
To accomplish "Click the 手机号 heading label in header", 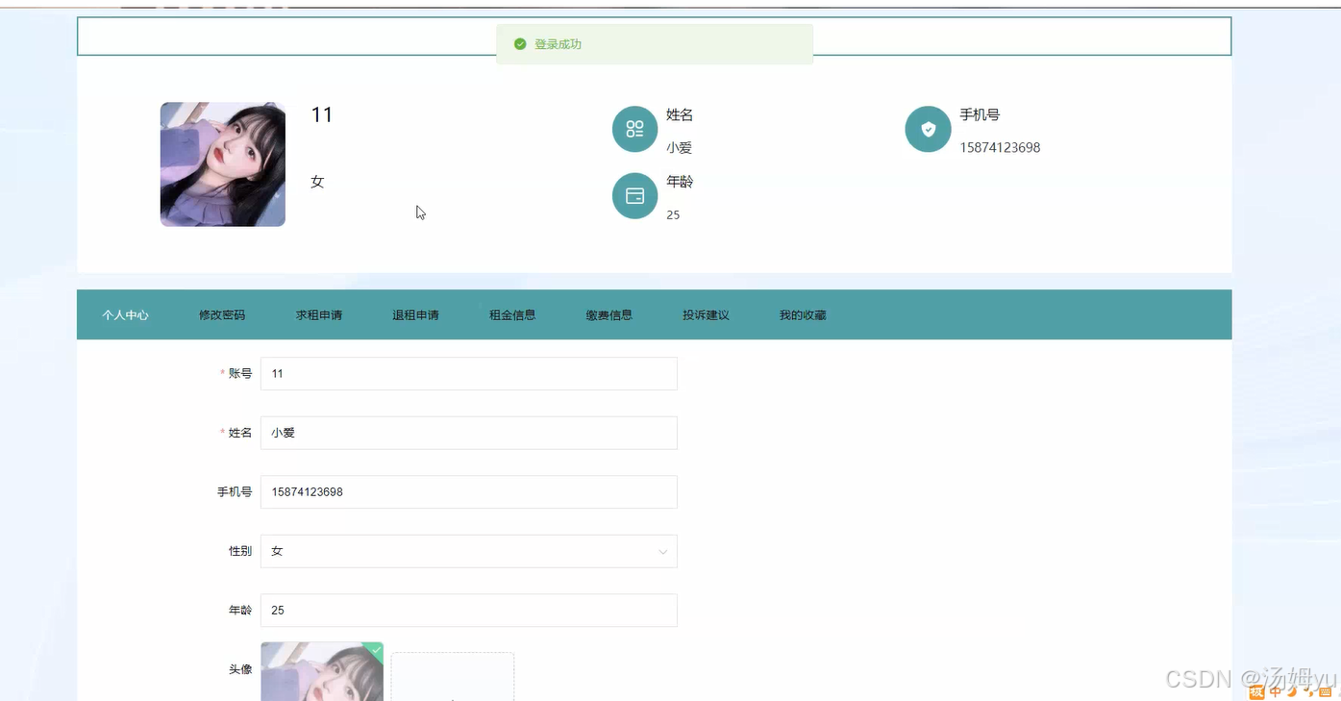I will point(980,114).
